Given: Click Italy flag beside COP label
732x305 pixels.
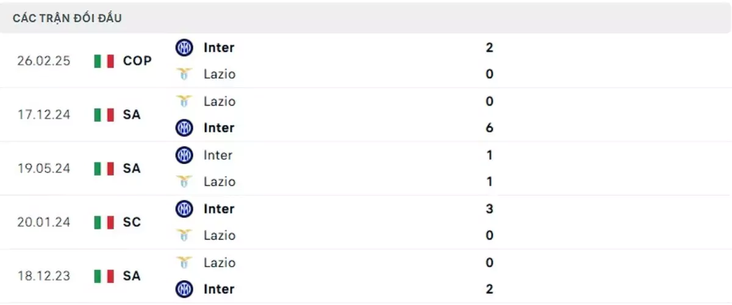Looking at the screenshot, I should tap(104, 61).
